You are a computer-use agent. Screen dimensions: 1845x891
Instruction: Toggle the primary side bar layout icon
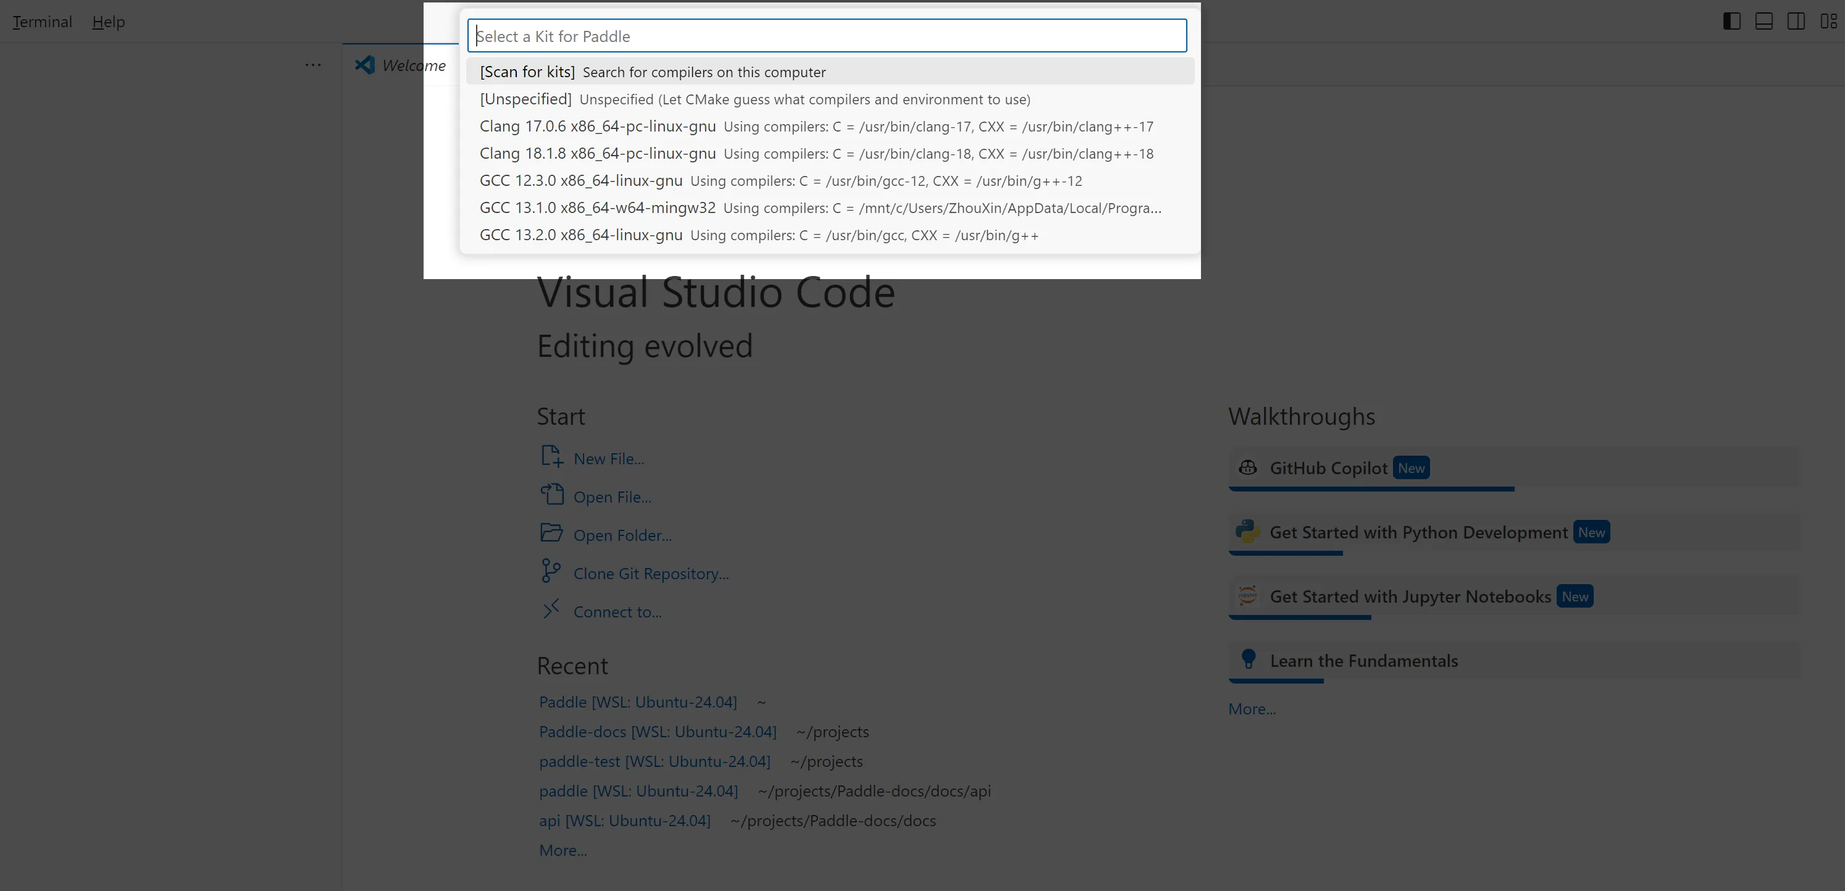coord(1732,22)
